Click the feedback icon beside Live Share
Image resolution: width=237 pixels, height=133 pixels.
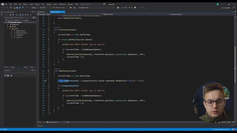click(x=234, y=8)
